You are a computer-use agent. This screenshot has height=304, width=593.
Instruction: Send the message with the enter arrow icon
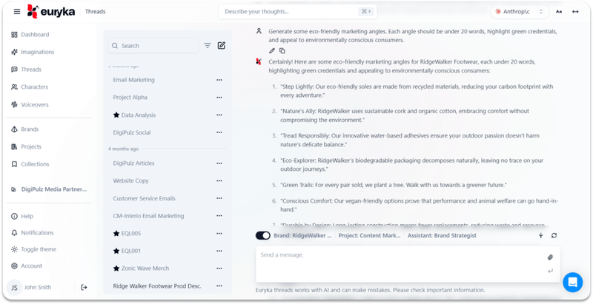550,271
